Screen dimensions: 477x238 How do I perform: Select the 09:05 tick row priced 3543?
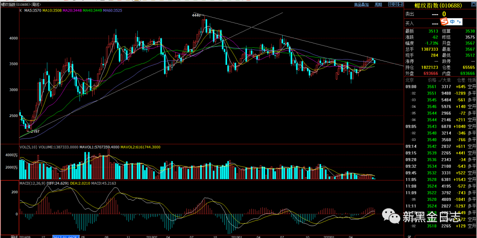coord(440,126)
